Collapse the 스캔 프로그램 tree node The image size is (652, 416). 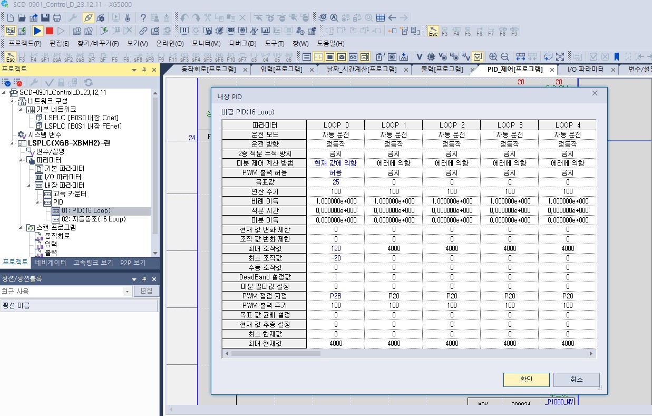21,228
